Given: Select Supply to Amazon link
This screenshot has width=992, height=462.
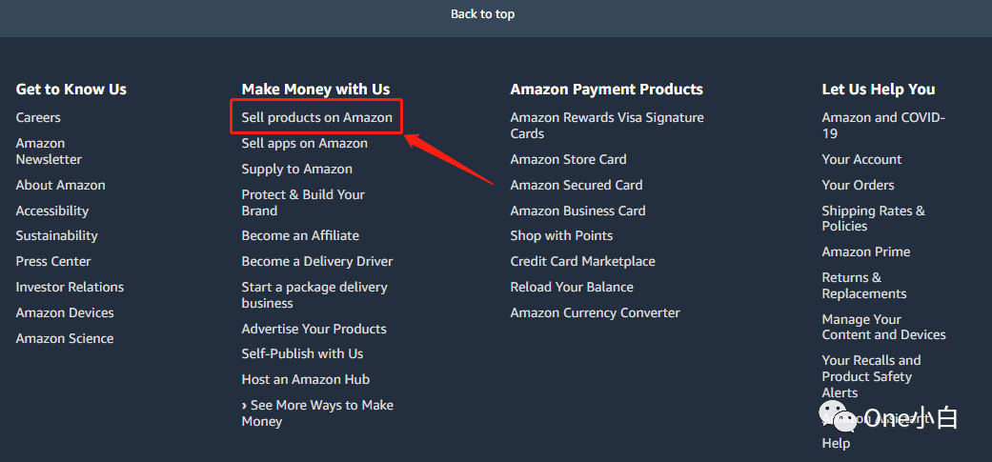Looking at the screenshot, I should pyautogui.click(x=296, y=169).
